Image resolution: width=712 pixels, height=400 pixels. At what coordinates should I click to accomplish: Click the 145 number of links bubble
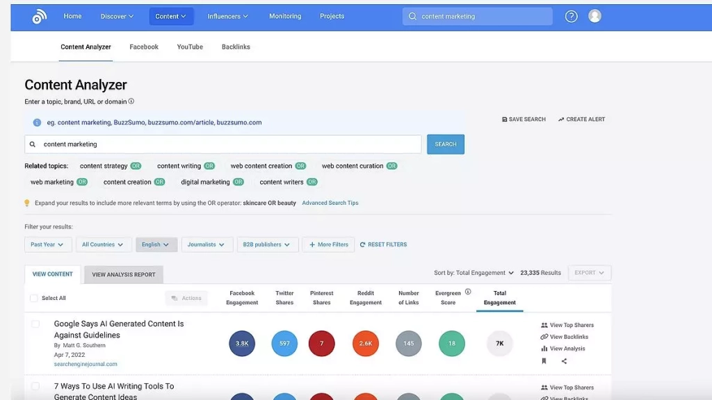coord(409,343)
